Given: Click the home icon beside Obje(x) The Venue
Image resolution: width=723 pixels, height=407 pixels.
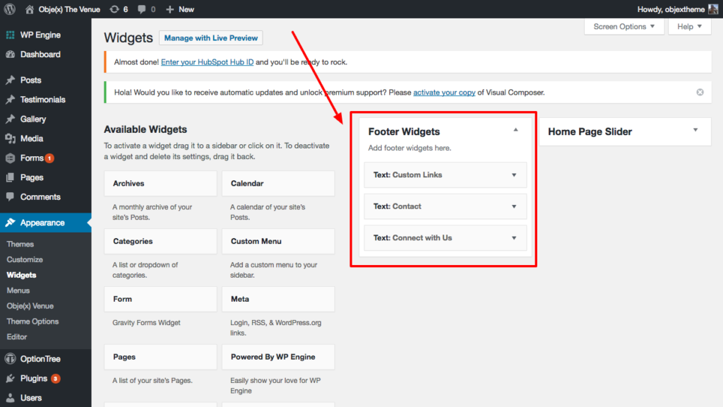Looking at the screenshot, I should [30, 9].
